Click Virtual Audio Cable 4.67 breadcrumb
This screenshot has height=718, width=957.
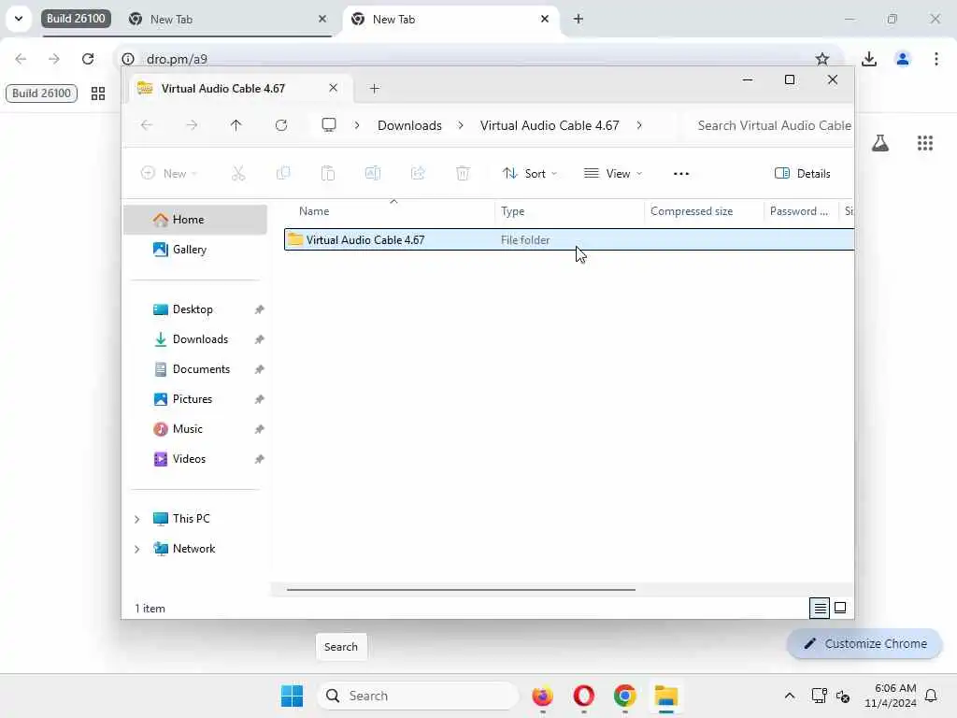point(550,125)
